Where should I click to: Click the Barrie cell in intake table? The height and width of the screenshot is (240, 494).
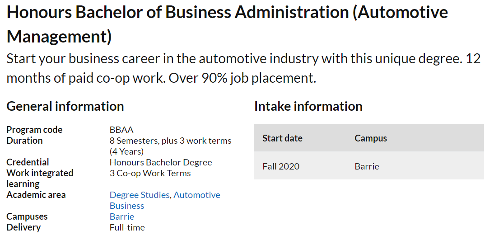pos(367,166)
